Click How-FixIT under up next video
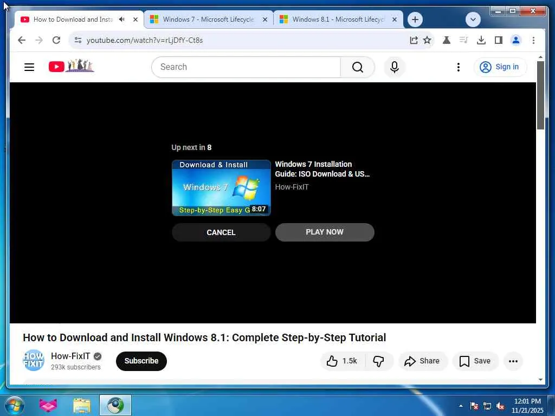This screenshot has width=555, height=416. pos(292,187)
